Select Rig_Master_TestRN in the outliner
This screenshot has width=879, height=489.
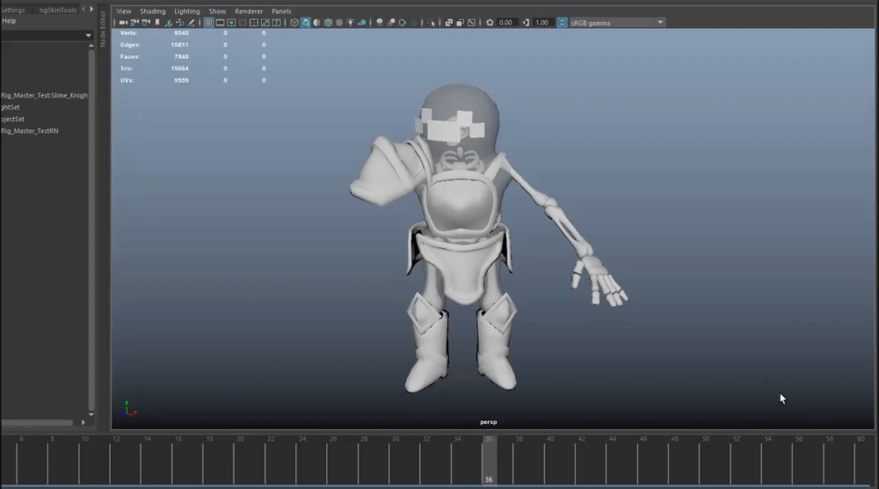tap(30, 131)
